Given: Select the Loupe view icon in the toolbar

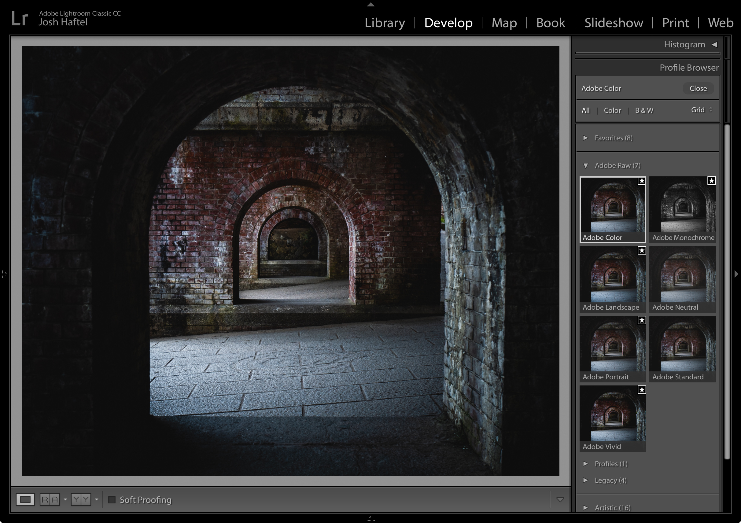Looking at the screenshot, I should [x=25, y=499].
